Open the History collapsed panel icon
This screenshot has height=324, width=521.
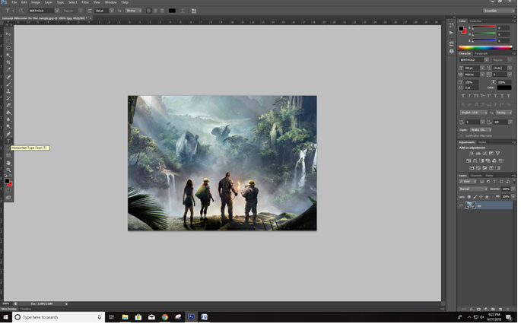click(451, 25)
